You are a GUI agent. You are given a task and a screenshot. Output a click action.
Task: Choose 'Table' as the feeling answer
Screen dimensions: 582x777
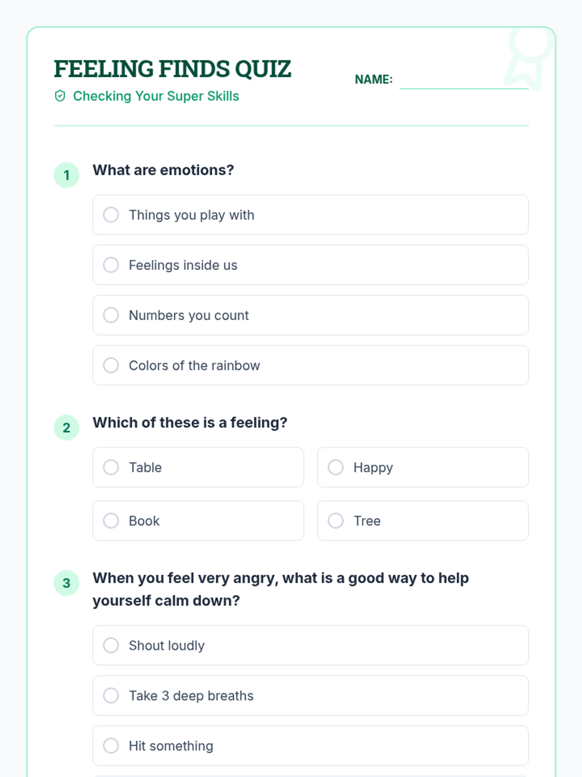click(198, 467)
